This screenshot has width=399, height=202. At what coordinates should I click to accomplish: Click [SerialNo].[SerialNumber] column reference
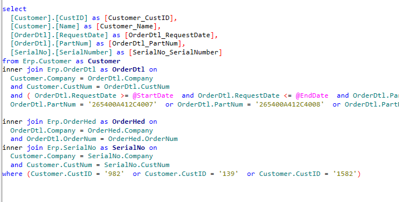point(61,53)
